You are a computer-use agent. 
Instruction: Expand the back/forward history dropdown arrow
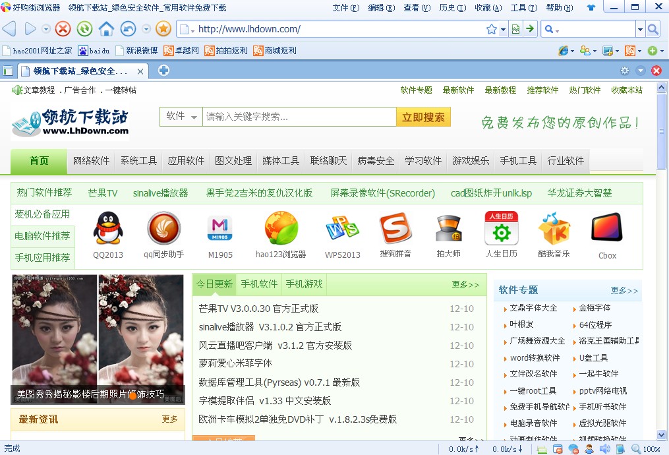tap(46, 29)
